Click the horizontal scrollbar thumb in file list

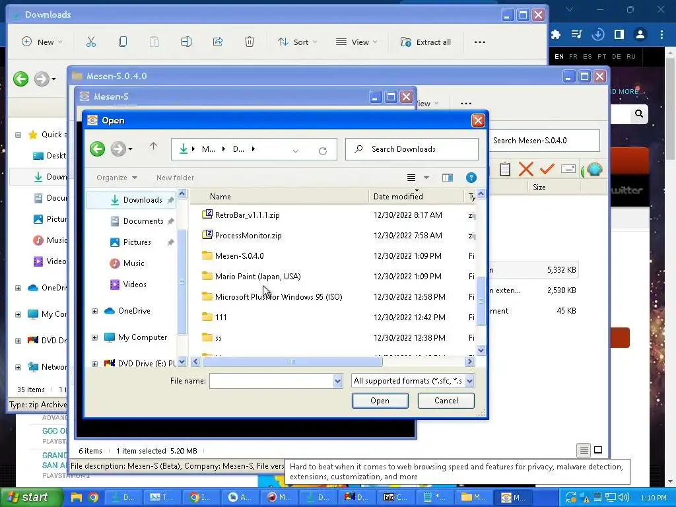(x=292, y=362)
